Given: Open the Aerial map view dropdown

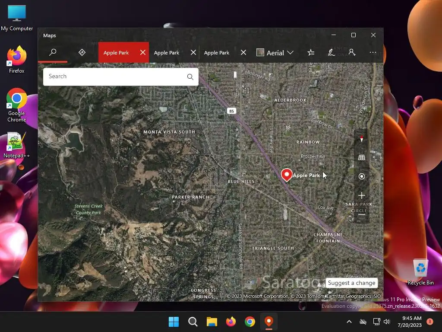Looking at the screenshot, I should point(275,53).
